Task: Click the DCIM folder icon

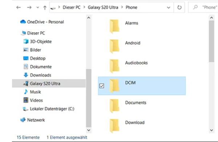Action: 114,86
